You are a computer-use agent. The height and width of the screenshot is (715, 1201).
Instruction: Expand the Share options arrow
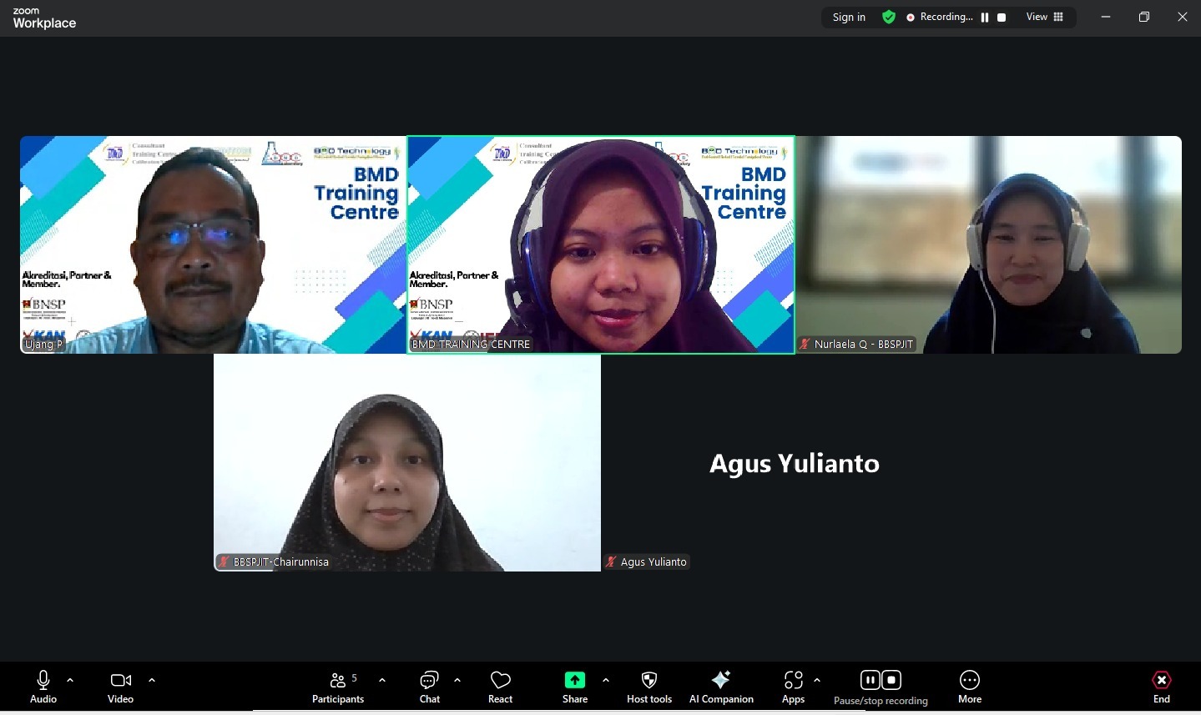coord(606,680)
